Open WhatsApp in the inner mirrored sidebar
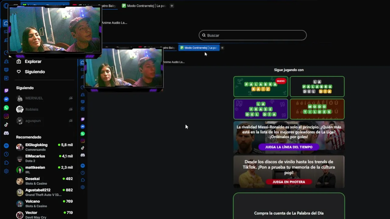The width and height of the screenshot is (390, 219). [83, 134]
